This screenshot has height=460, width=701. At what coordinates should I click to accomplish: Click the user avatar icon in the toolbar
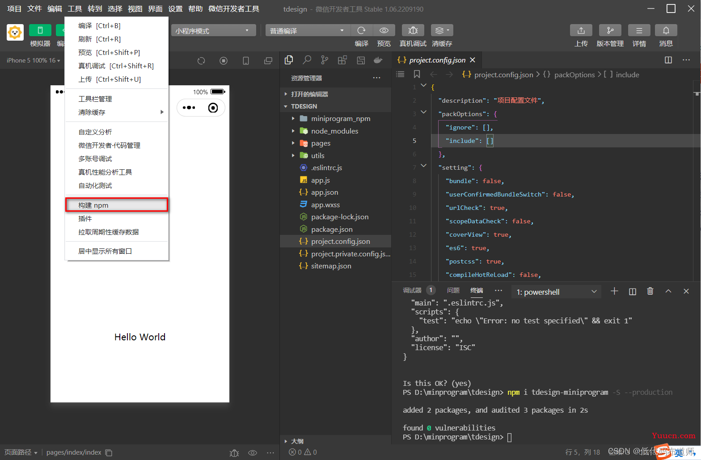coord(15,32)
